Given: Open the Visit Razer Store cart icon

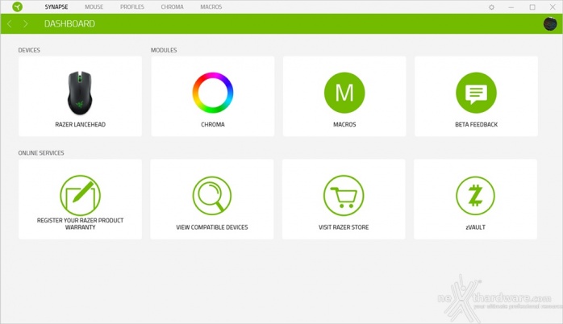Looking at the screenshot, I should (344, 195).
